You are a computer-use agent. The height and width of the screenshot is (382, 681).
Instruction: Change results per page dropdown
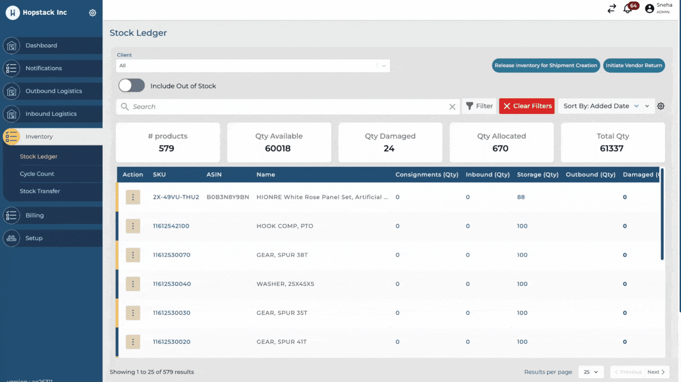click(591, 372)
